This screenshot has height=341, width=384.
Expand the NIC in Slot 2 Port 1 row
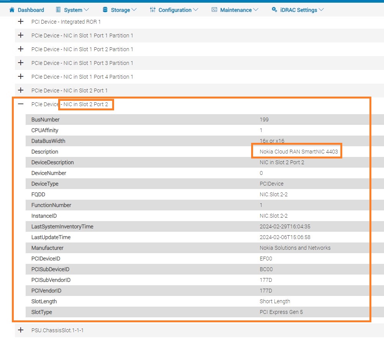21,91
